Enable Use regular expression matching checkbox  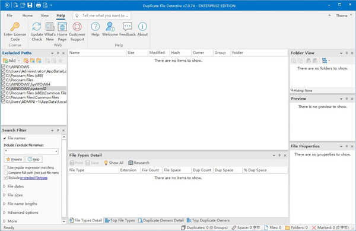(6, 167)
